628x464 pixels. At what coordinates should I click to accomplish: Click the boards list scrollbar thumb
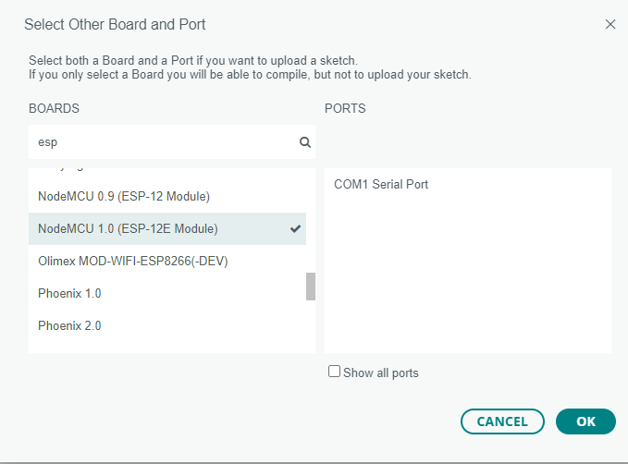(311, 287)
